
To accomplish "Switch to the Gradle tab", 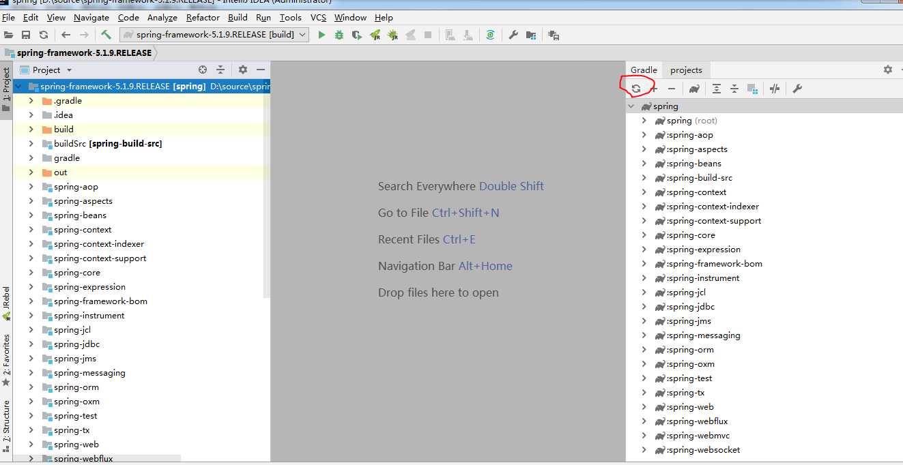I will pos(644,70).
